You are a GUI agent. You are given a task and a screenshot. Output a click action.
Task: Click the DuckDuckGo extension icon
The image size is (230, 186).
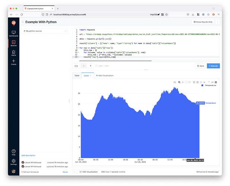[x=213, y=15]
